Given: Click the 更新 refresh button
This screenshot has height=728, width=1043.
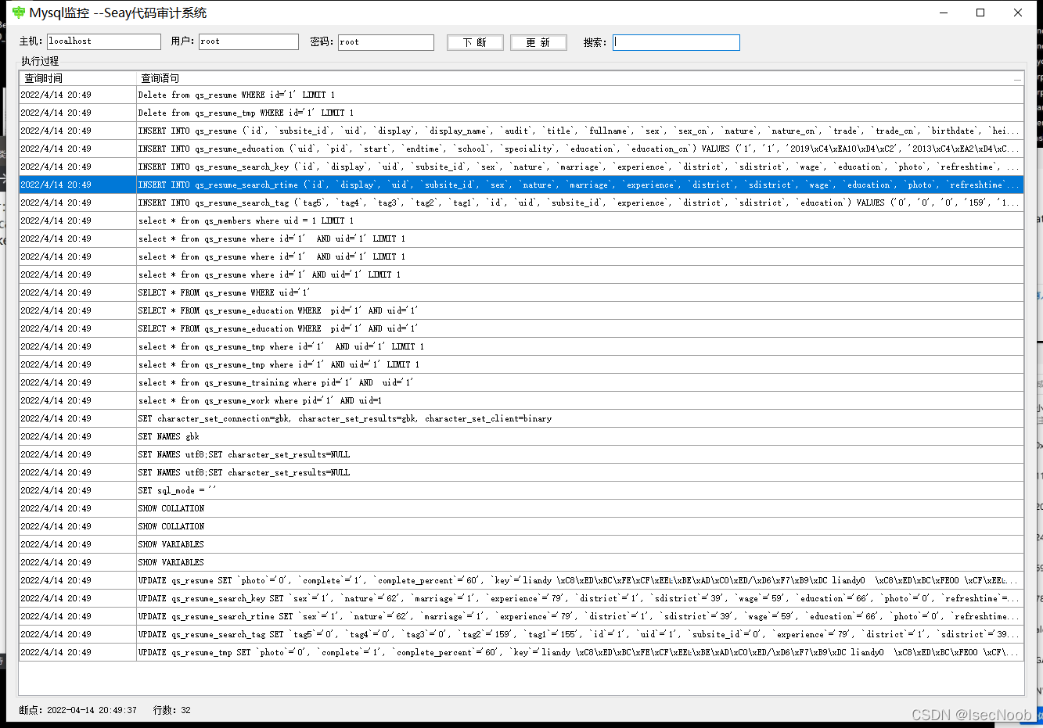Looking at the screenshot, I should [x=538, y=42].
